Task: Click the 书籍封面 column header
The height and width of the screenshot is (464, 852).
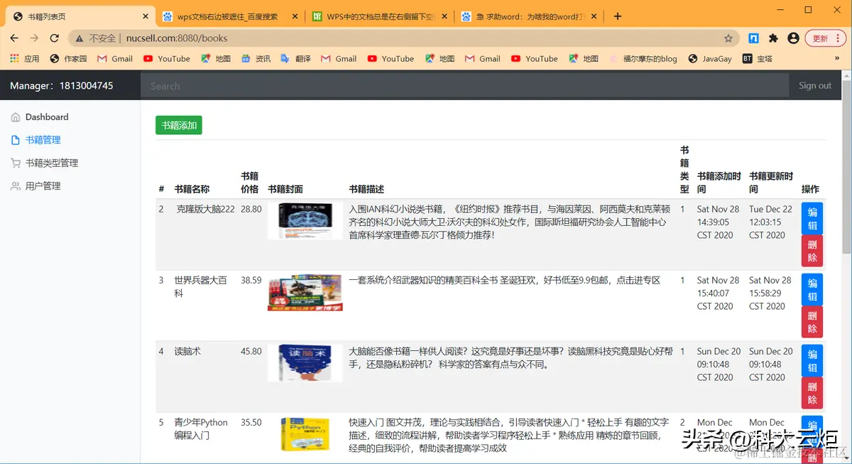Action: (285, 189)
